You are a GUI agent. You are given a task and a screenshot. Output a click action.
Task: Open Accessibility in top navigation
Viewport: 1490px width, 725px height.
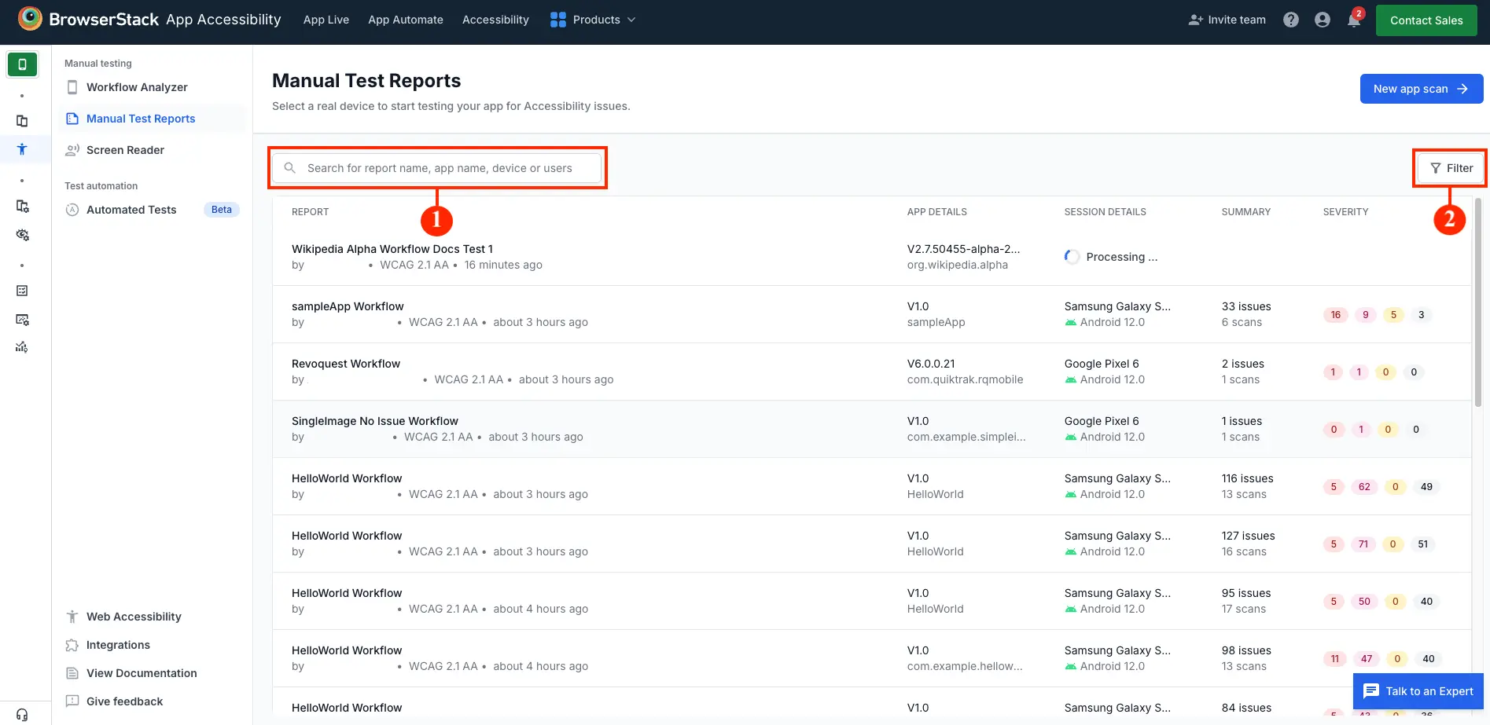tap(495, 20)
